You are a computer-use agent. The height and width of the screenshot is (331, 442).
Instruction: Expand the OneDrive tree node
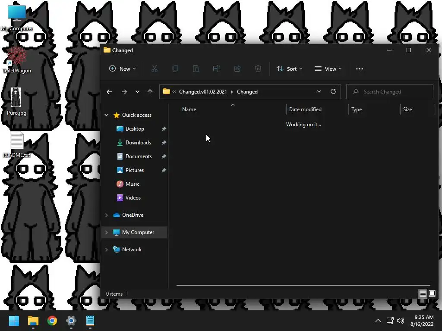[107, 215]
